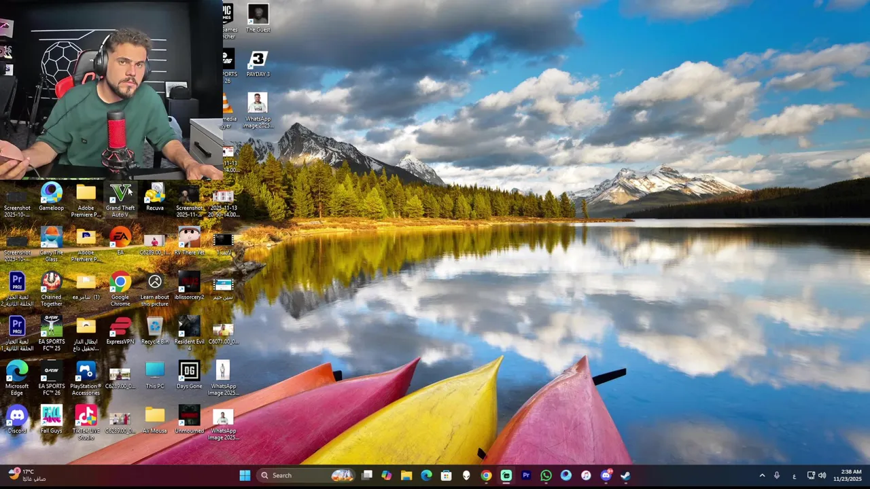Open Copilot from the taskbar

(x=387, y=475)
